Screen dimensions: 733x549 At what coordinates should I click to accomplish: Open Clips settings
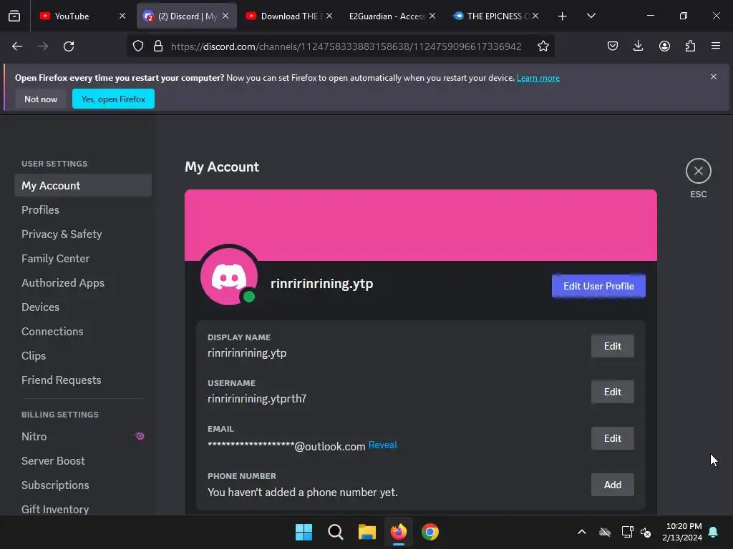click(x=83, y=356)
